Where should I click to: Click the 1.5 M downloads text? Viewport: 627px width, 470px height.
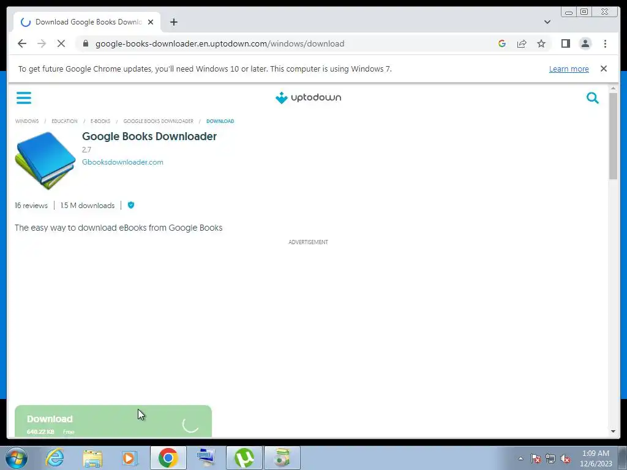[88, 206]
